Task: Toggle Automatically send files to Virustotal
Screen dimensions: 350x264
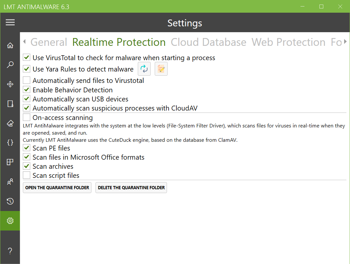Action: pyautogui.click(x=27, y=80)
